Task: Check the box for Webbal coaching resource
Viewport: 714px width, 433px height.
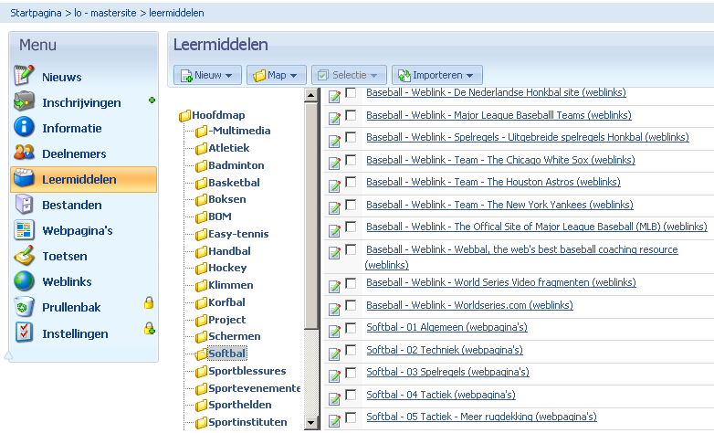Action: coord(351,249)
